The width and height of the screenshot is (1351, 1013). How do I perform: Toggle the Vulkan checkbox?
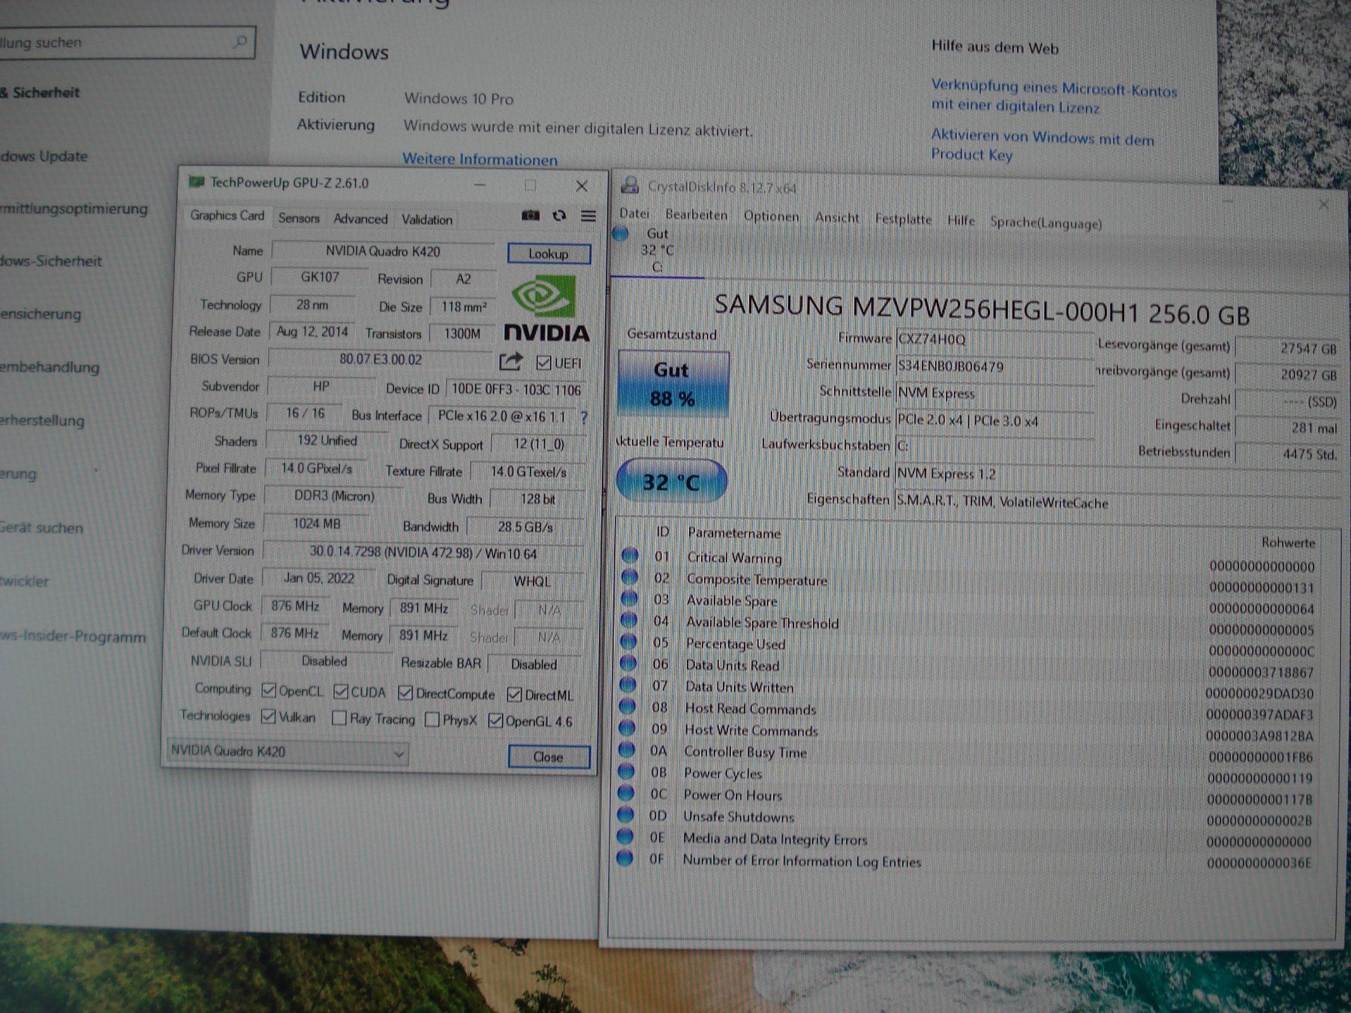tap(268, 717)
